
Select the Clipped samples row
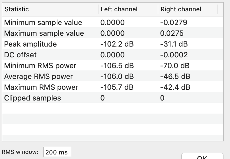click(x=113, y=98)
